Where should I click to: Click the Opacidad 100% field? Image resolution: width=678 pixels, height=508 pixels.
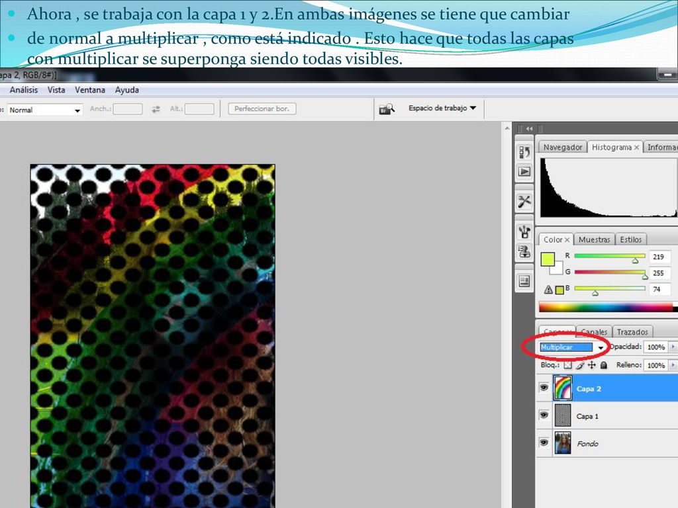pyautogui.click(x=656, y=347)
